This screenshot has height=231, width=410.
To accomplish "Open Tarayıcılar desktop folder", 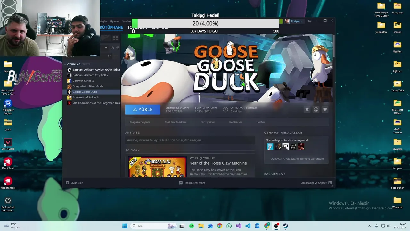I will [x=398, y=8].
